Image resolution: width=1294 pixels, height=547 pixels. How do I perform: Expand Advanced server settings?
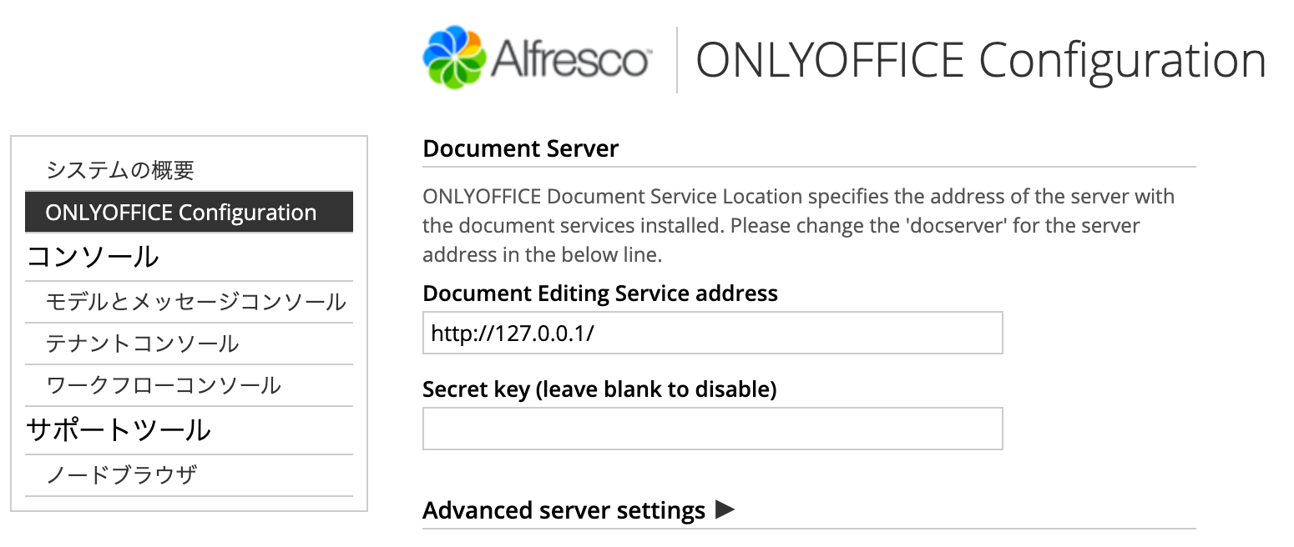(564, 509)
